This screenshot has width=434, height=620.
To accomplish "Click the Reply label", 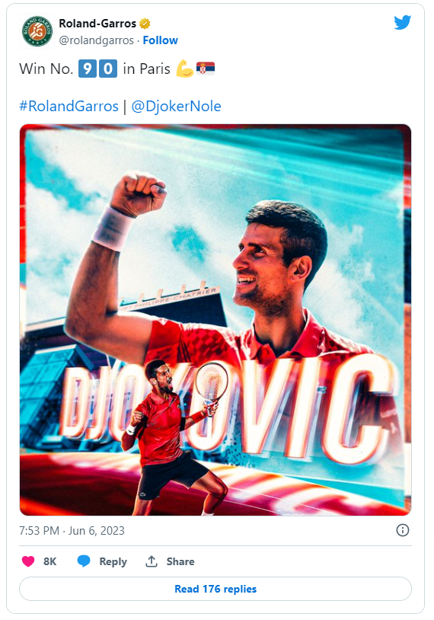I will click(113, 561).
